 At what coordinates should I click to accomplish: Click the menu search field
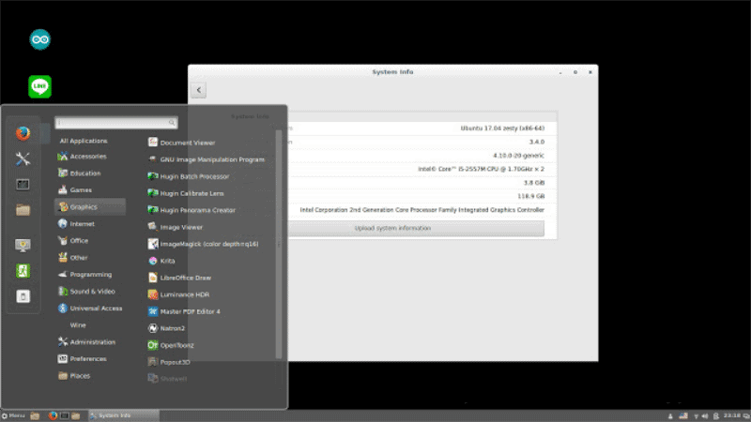click(x=115, y=123)
